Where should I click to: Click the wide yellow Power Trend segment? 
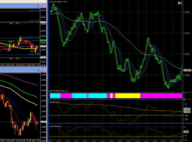click(x=127, y=96)
